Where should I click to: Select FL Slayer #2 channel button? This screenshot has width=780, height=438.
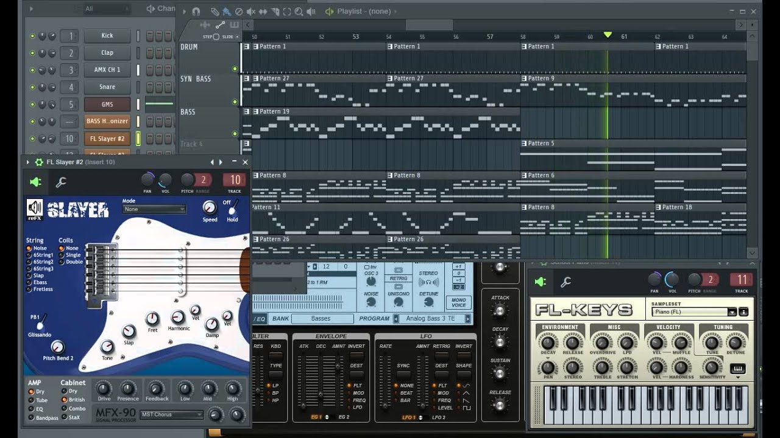[107, 139]
